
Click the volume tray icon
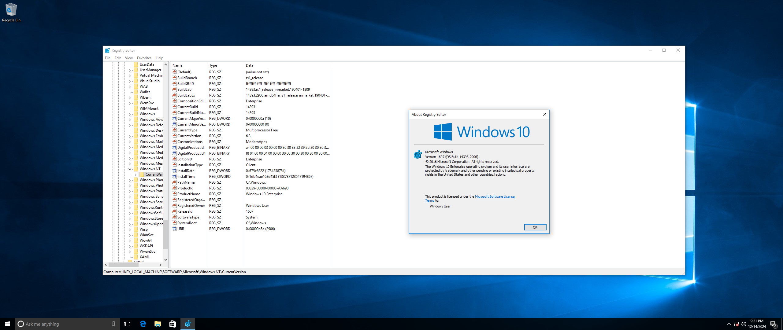[744, 324]
